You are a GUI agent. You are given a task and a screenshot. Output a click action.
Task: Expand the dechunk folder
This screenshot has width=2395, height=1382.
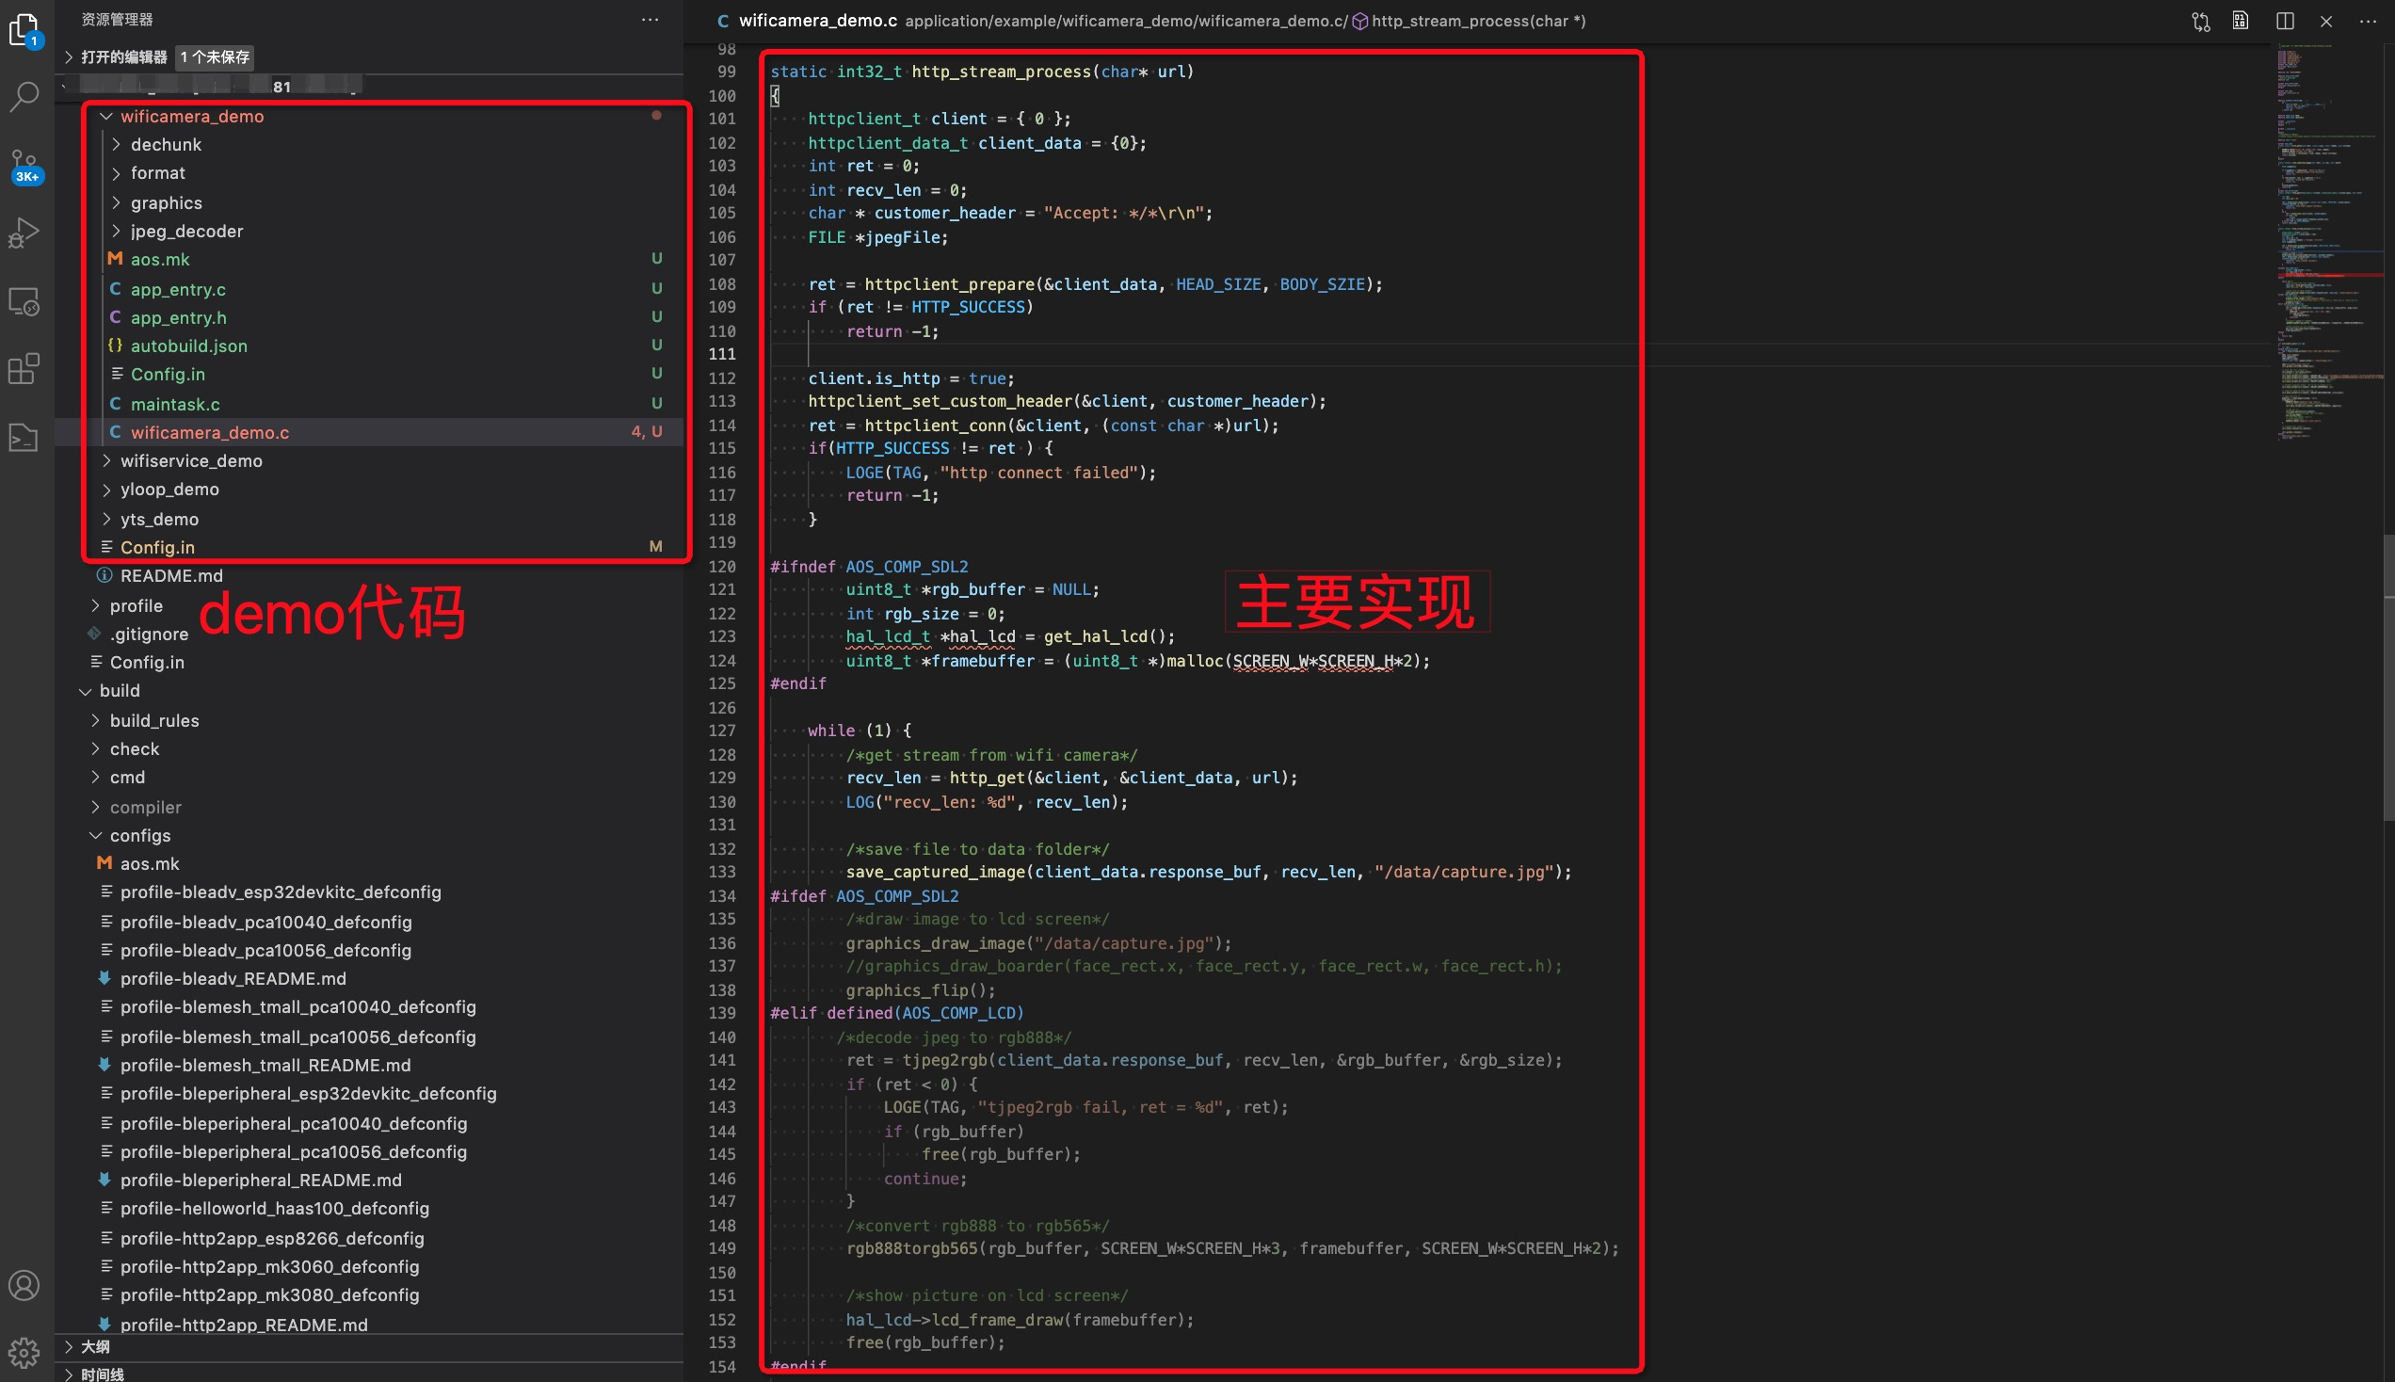(x=117, y=144)
